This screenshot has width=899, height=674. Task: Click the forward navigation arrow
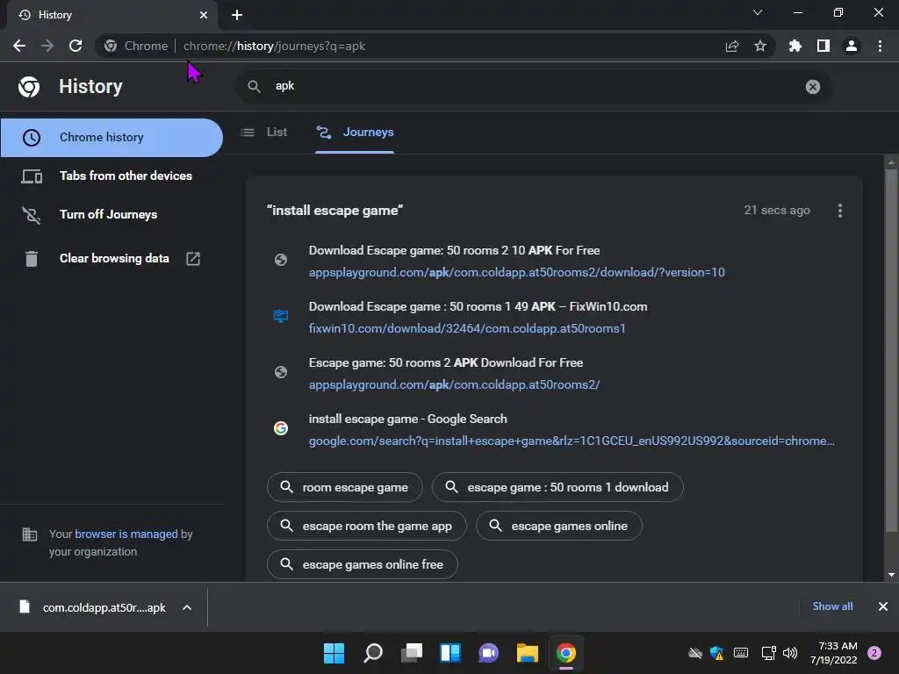pyautogui.click(x=47, y=46)
